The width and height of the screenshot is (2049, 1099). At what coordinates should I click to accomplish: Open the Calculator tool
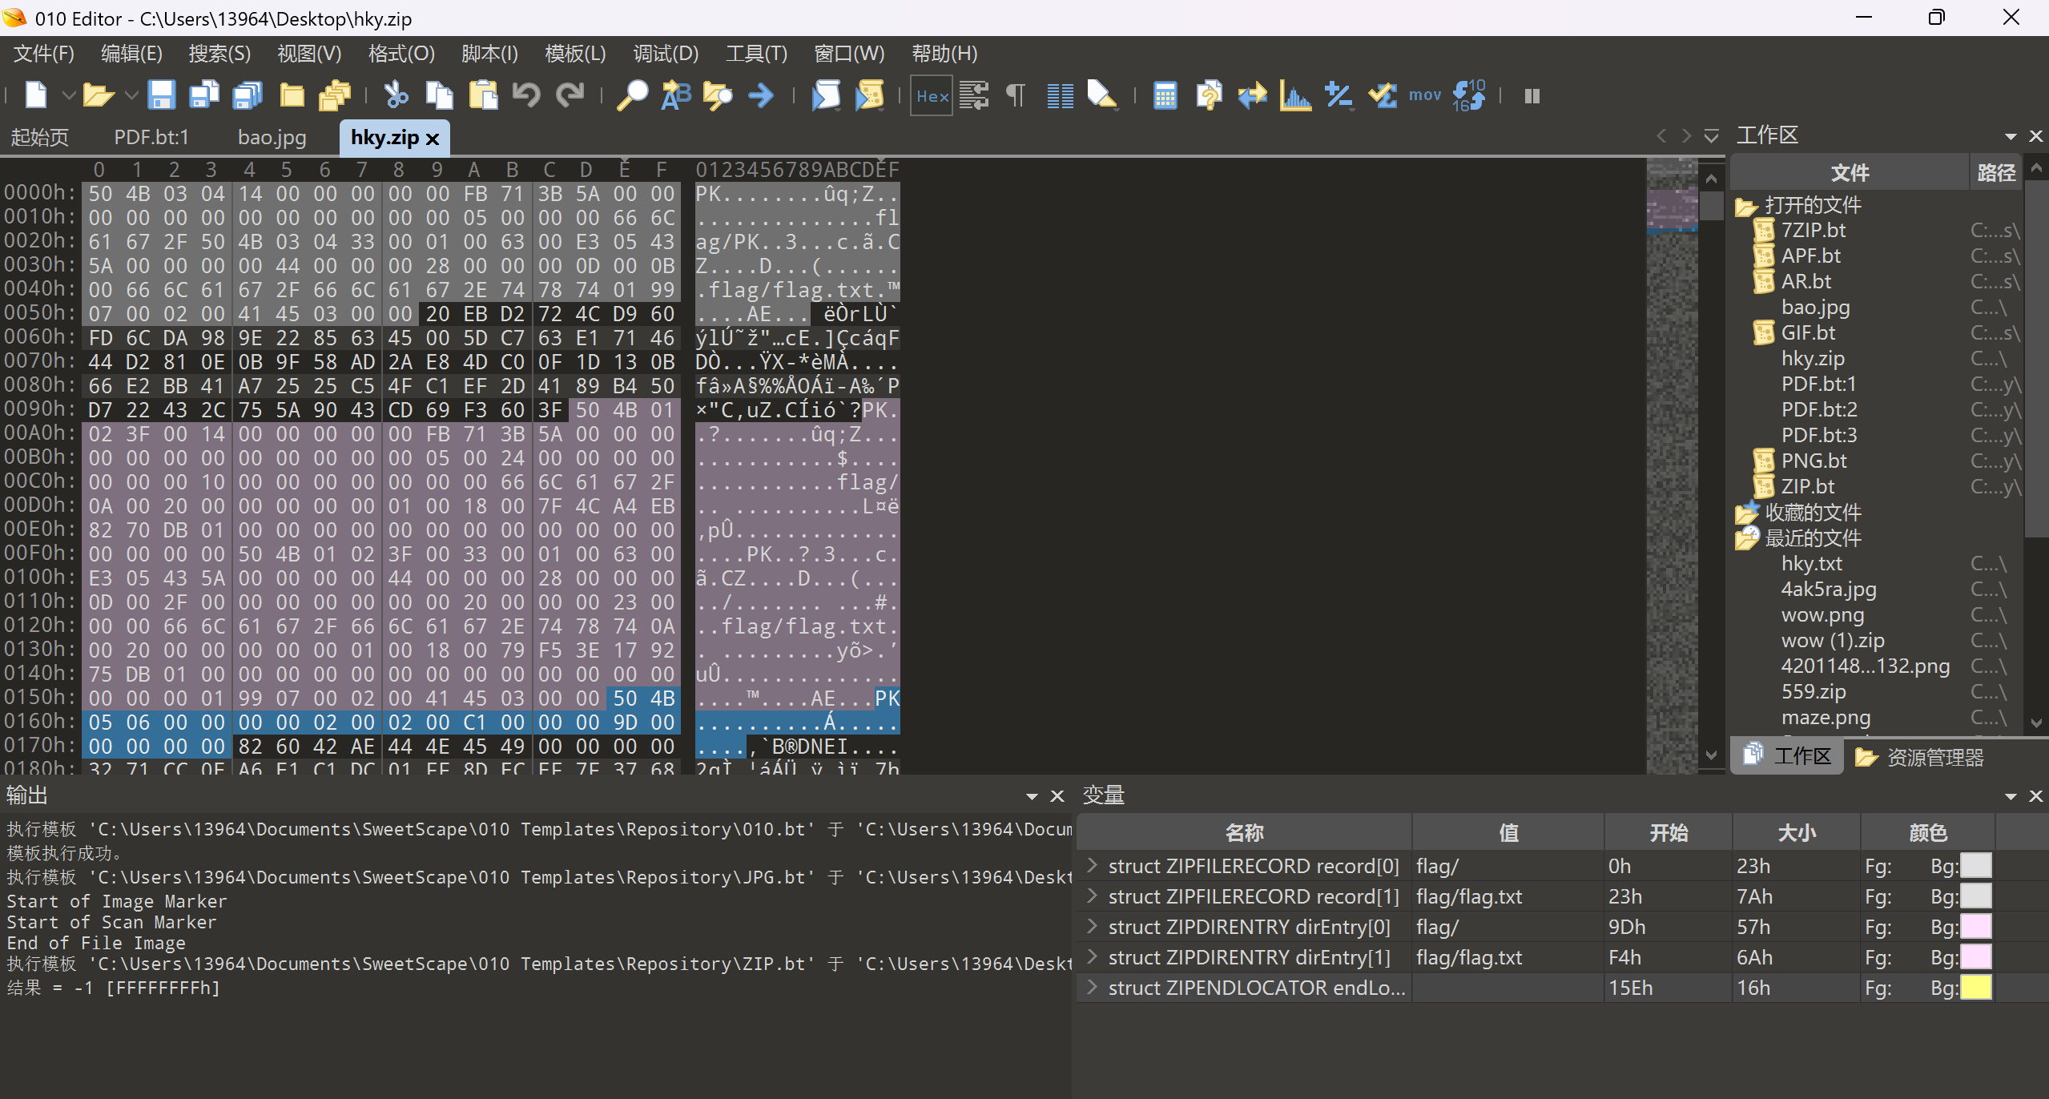pos(1165,95)
